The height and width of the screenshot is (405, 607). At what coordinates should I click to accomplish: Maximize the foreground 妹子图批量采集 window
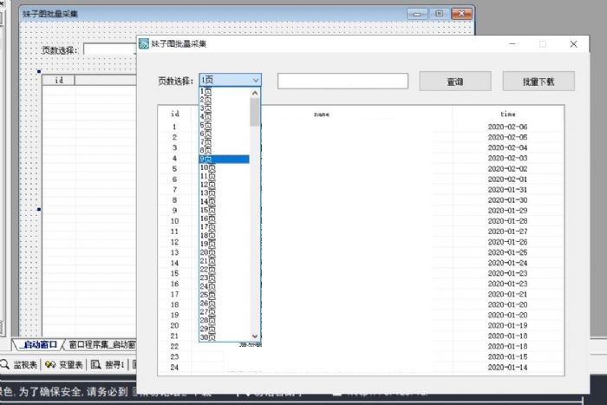pyautogui.click(x=543, y=43)
